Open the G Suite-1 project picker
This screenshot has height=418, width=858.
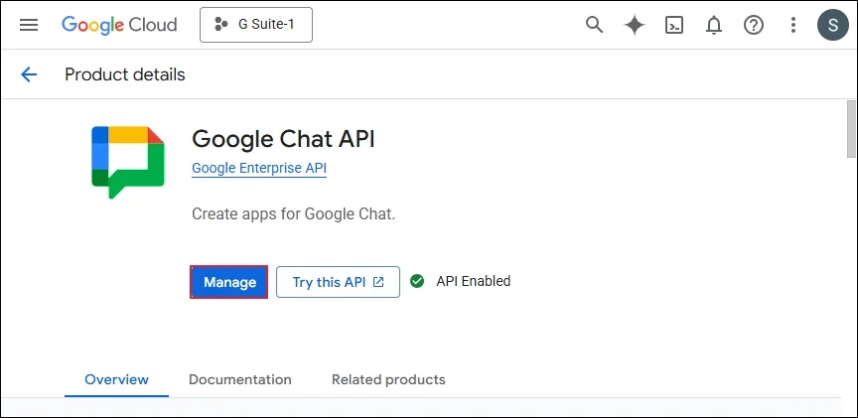[256, 25]
